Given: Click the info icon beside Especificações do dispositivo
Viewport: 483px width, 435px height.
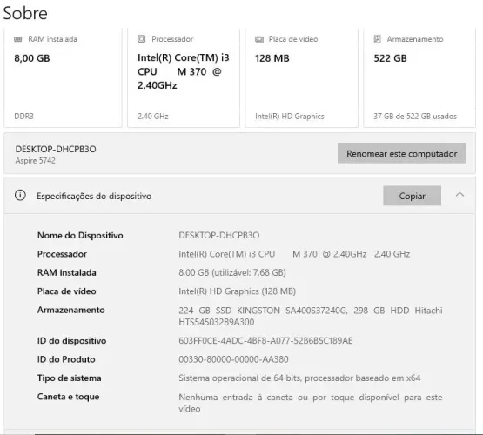Looking at the screenshot, I should coord(20,195).
